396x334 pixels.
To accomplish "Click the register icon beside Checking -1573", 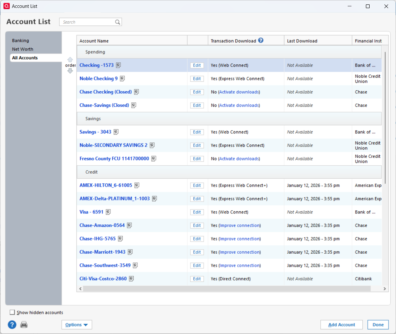I will click(118, 65).
